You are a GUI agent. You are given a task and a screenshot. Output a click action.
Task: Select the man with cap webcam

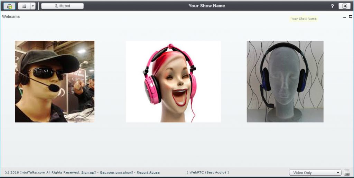[55, 81]
